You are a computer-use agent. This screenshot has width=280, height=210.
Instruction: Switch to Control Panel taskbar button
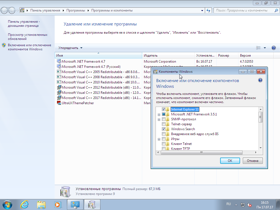pyautogui.click(x=75, y=205)
